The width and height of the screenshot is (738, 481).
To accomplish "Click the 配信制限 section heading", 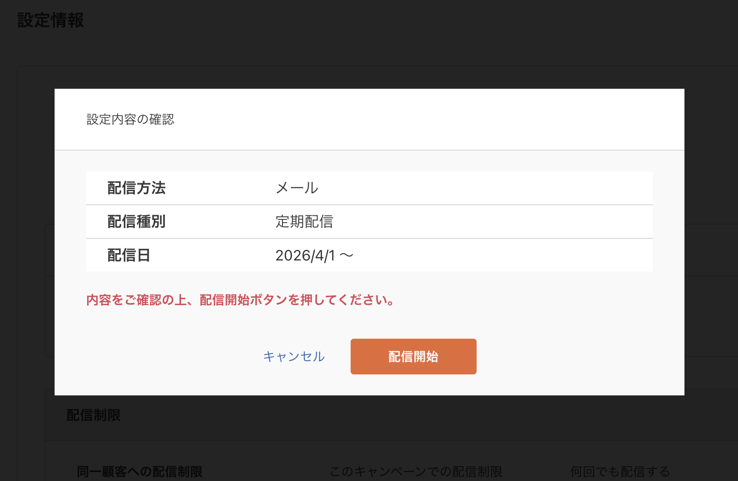I will tap(93, 415).
